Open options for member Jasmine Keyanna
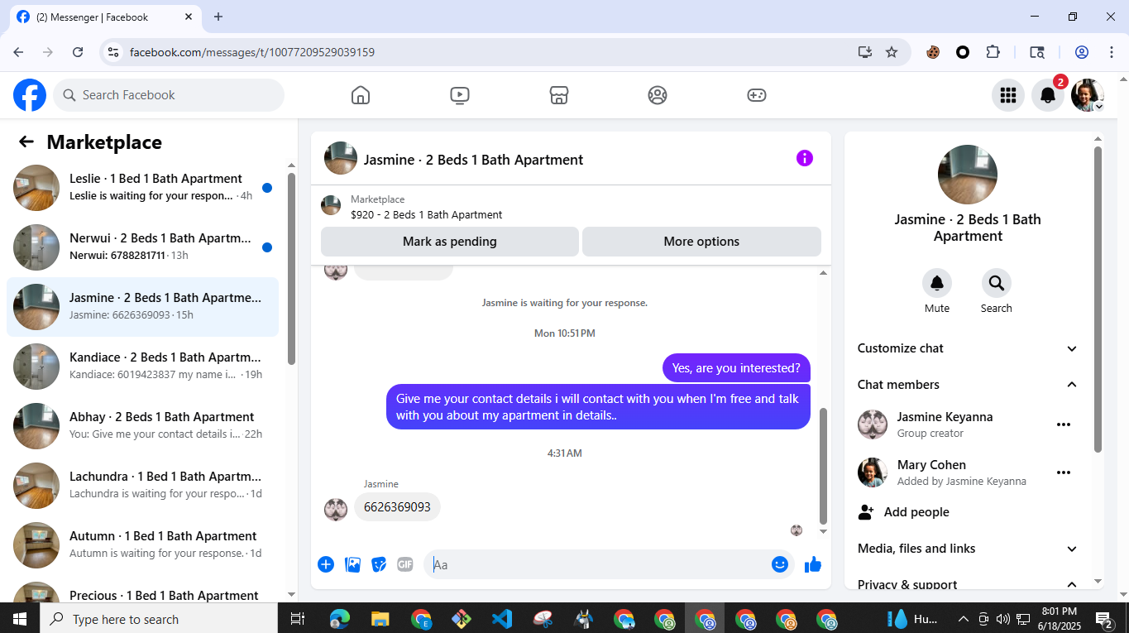 point(1064,424)
